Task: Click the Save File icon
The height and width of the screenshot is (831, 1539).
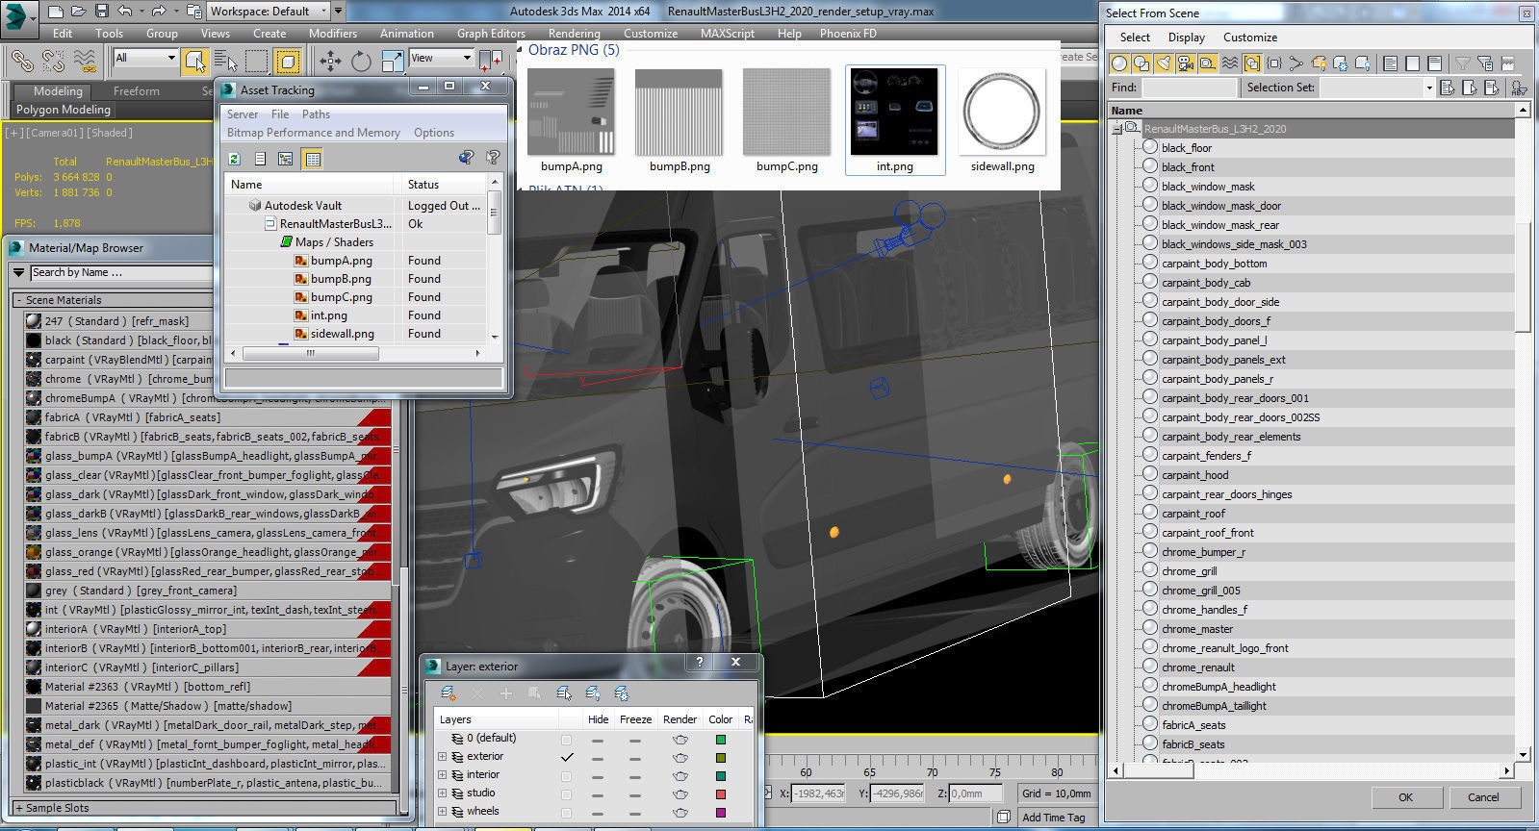Action: pyautogui.click(x=102, y=12)
